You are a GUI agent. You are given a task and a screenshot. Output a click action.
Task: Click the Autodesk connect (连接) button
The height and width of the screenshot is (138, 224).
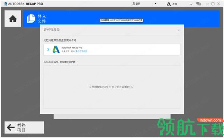172,4
